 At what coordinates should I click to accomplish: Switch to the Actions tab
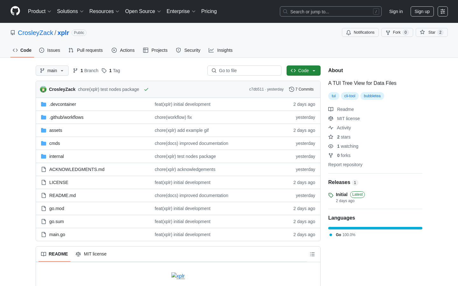pos(123,50)
